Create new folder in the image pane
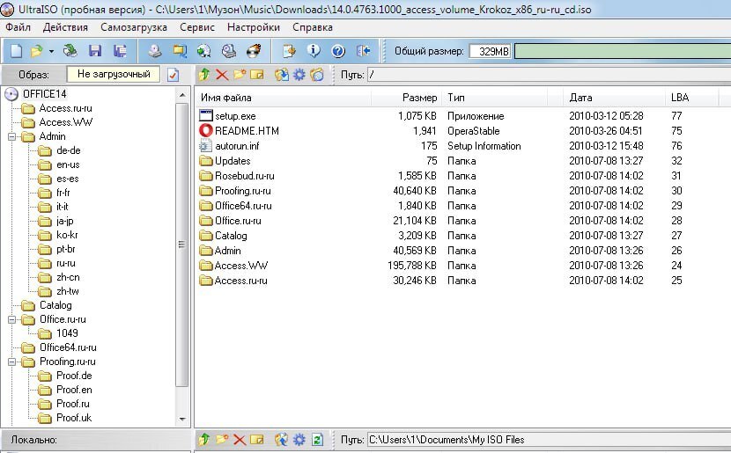 click(x=240, y=75)
